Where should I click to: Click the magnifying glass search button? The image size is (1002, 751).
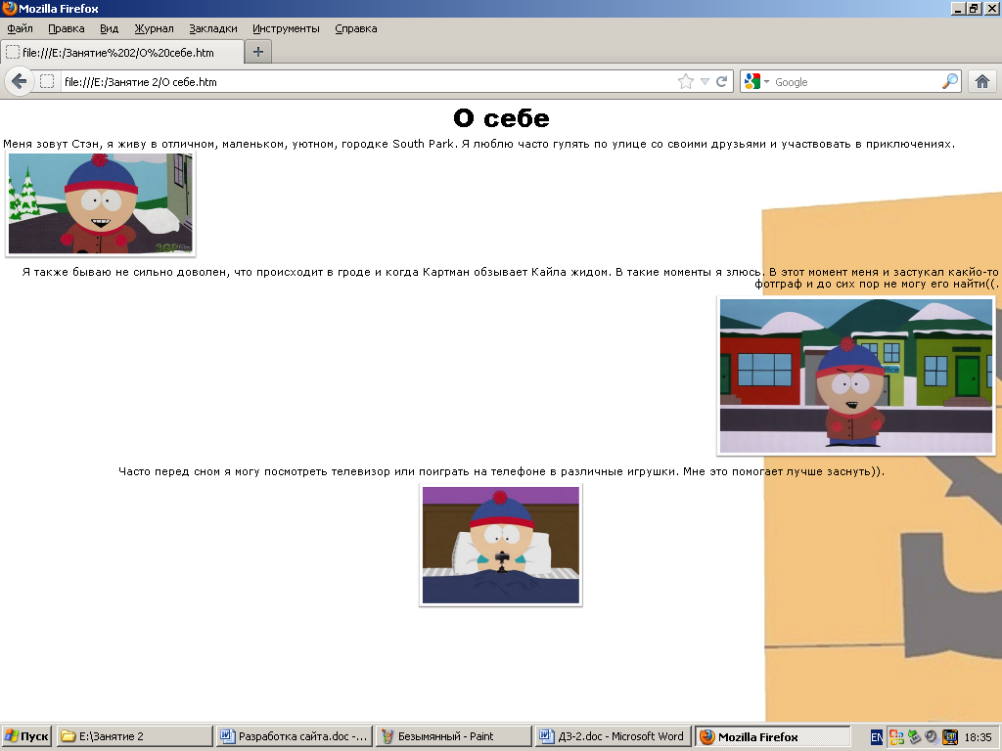tap(949, 82)
